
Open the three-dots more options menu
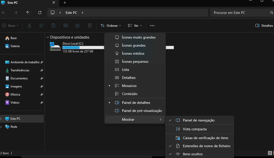152,25
